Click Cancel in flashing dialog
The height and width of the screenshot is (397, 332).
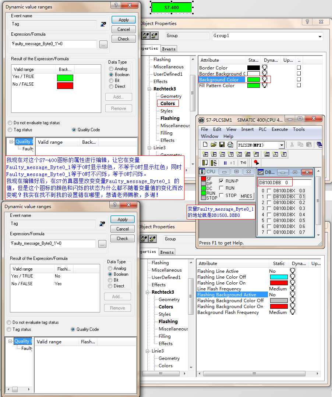point(123,229)
